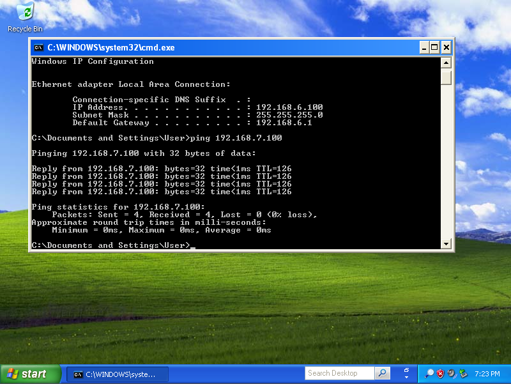Click the search magnifier button beside Search Desktop

point(382,373)
